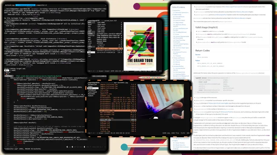
Task: Select the nasa_all.zip file row
Action: pyautogui.click(x=118, y=120)
